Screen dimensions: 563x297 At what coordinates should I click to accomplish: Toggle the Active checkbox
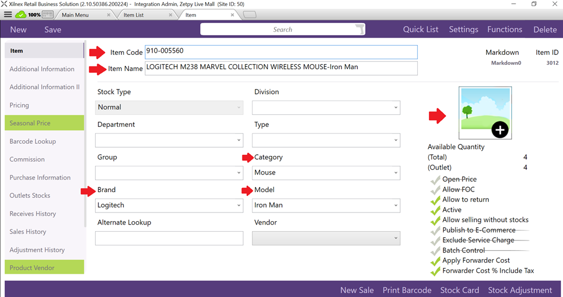tap(435, 210)
